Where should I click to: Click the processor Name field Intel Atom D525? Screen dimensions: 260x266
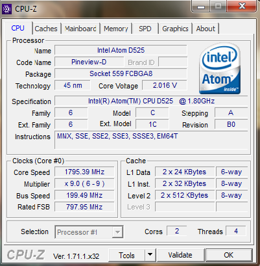point(121,50)
